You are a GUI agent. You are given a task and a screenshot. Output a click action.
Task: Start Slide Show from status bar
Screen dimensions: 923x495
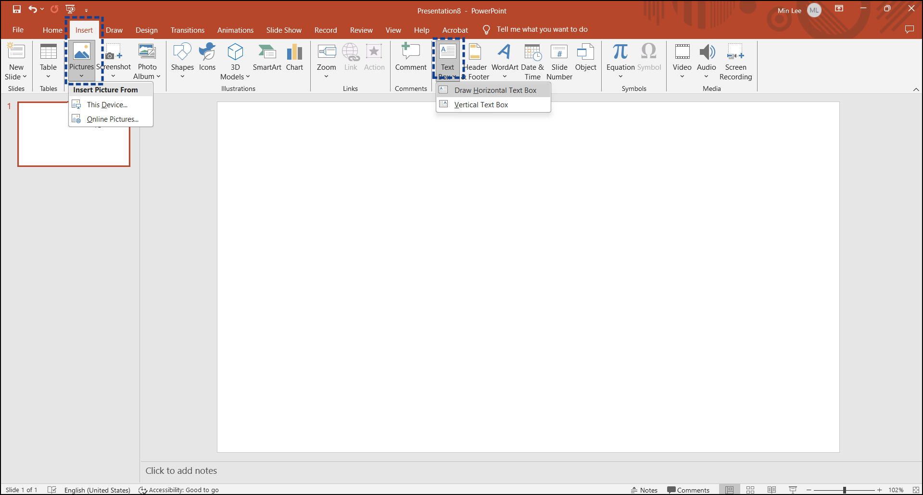[x=793, y=490]
